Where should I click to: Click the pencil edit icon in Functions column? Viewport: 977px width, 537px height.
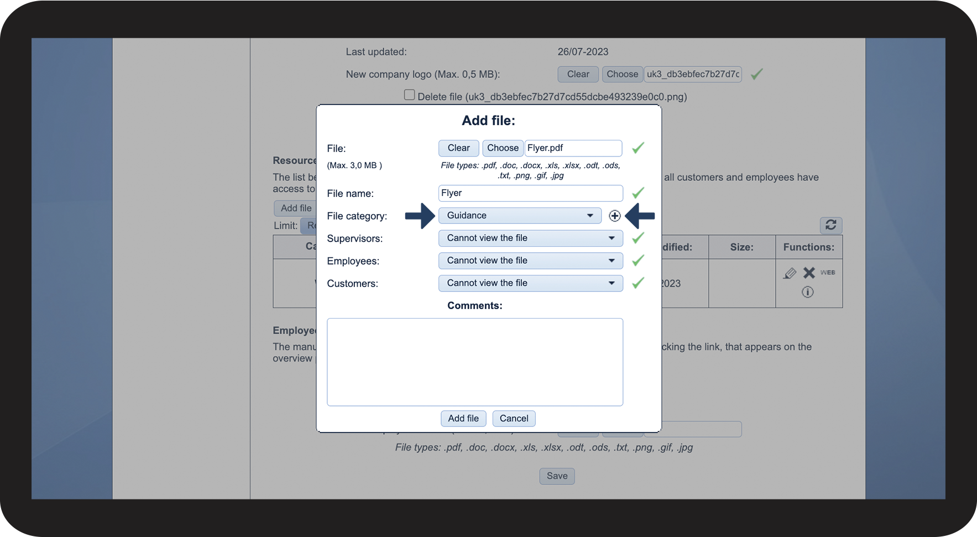pos(790,273)
